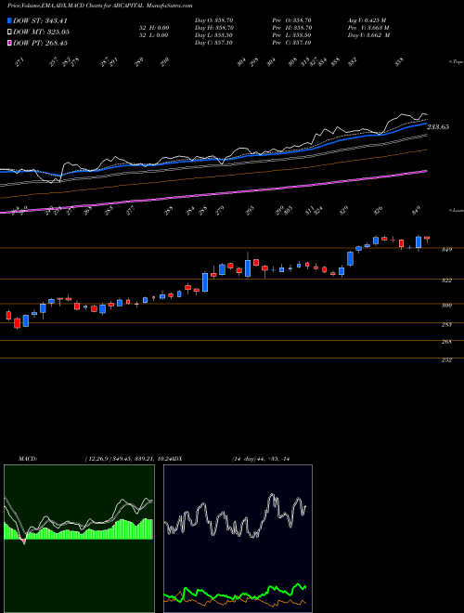This screenshot has width=464, height=613.
Task: Click the Pre C: 357.10 value
Action: coord(291,43)
